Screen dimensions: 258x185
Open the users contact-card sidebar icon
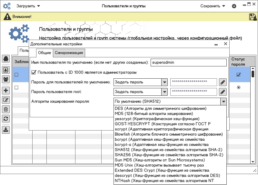tap(6, 69)
